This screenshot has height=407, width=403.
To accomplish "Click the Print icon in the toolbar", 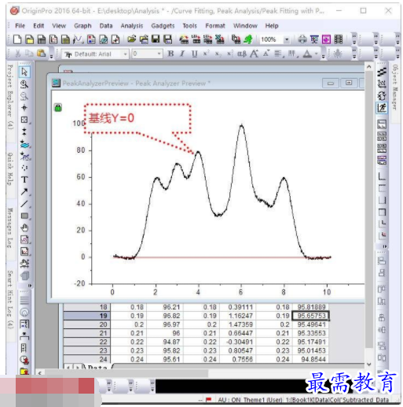I will coord(302,39).
